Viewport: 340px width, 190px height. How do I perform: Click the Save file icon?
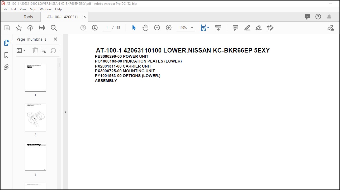tap(7, 28)
